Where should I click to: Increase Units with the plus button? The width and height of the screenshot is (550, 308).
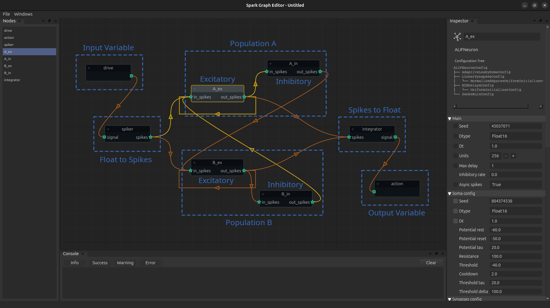(x=513, y=156)
